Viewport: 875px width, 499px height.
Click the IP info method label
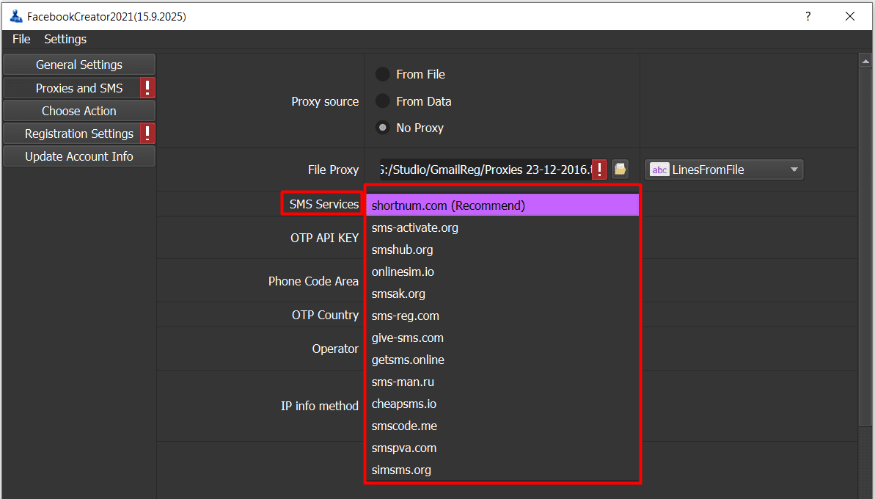[319, 407]
